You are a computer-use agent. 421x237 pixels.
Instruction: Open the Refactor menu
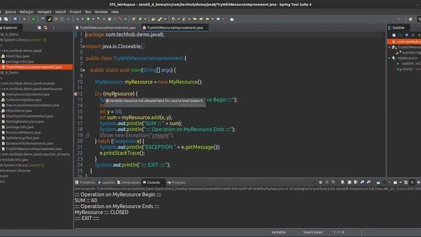pos(26,12)
